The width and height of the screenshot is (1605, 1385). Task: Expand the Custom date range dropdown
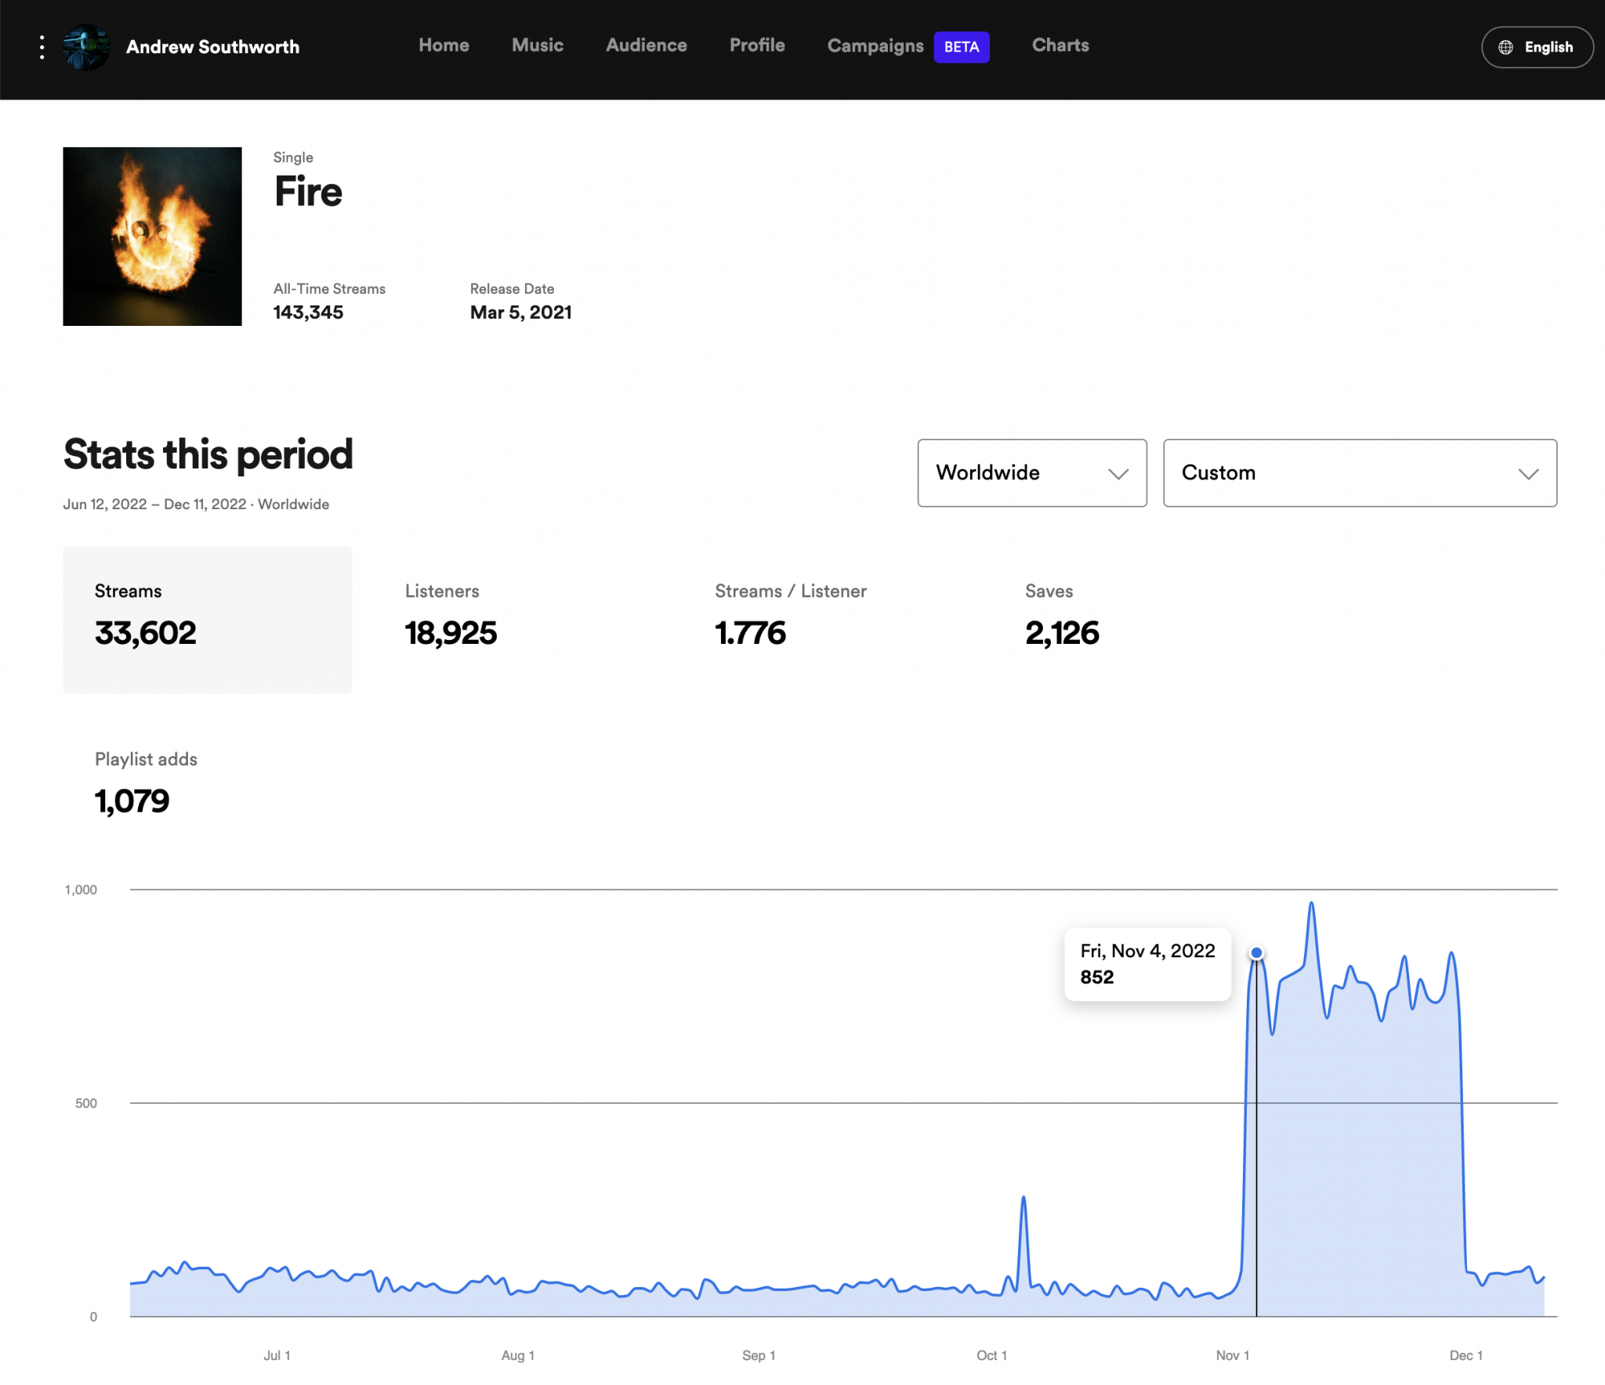click(x=1360, y=472)
